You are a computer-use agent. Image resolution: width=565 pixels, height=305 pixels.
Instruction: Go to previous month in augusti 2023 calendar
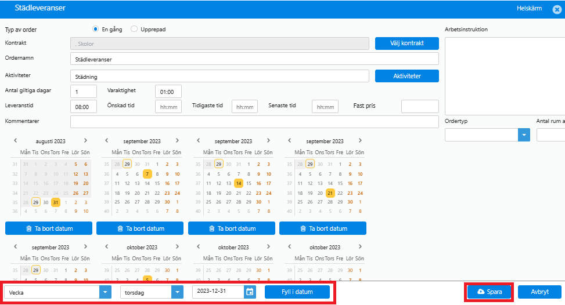(x=16, y=141)
